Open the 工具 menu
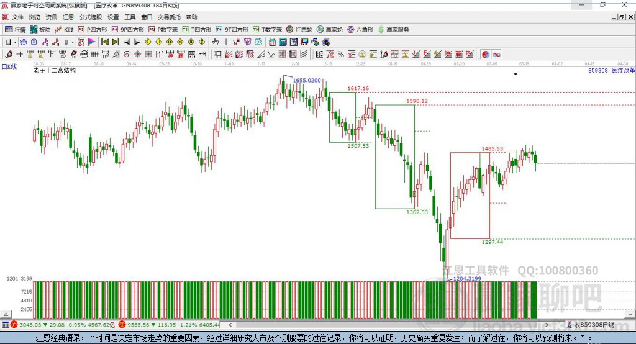 pyautogui.click(x=130, y=17)
